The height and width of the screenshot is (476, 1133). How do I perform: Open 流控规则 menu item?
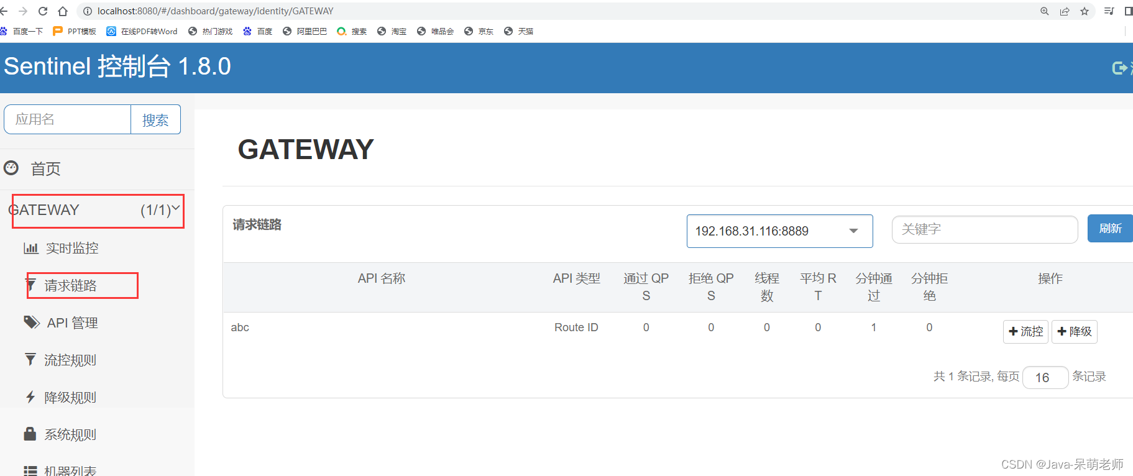point(70,360)
